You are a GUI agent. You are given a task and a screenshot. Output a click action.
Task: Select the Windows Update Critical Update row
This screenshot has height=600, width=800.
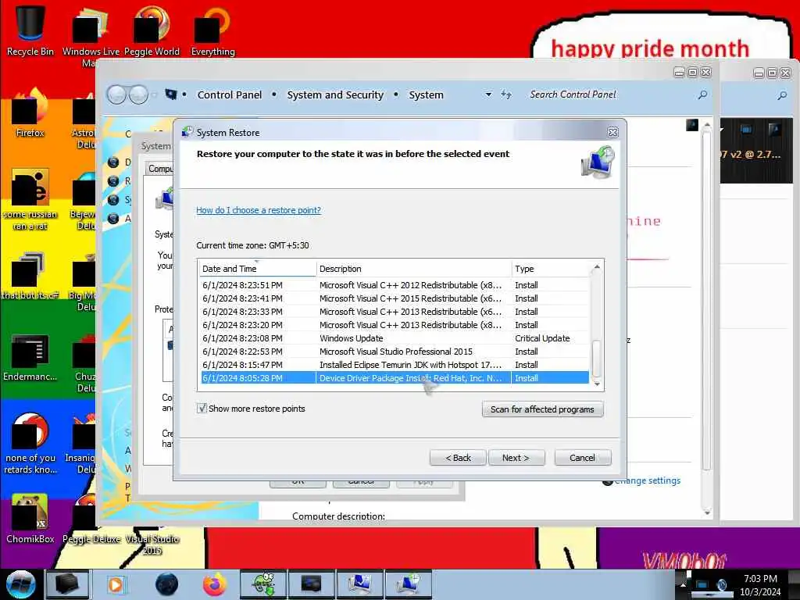tap(394, 338)
